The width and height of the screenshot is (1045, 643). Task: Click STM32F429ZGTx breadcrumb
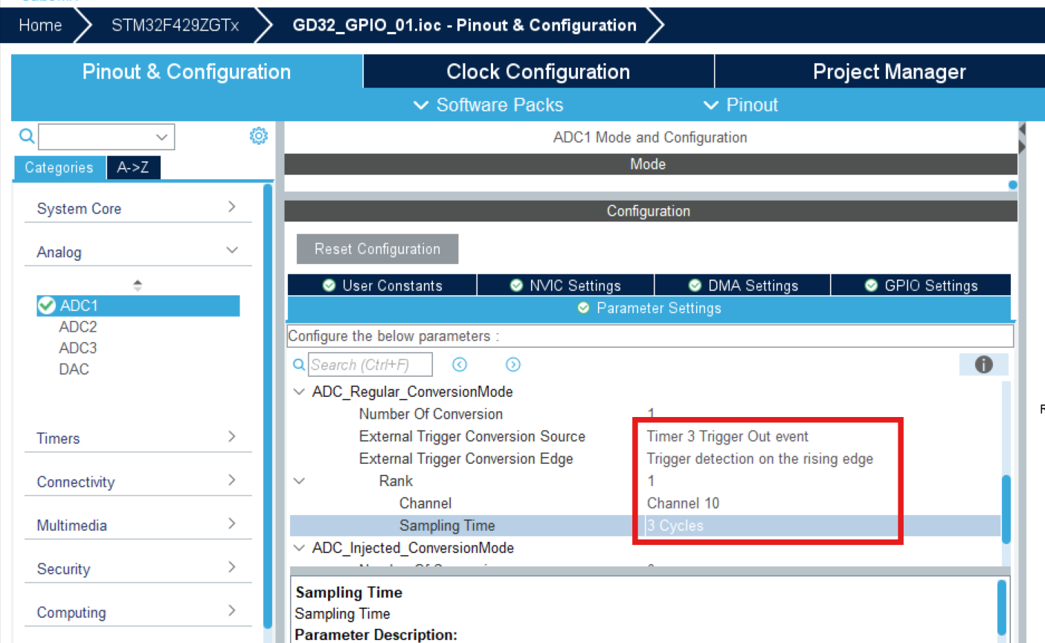tap(176, 25)
